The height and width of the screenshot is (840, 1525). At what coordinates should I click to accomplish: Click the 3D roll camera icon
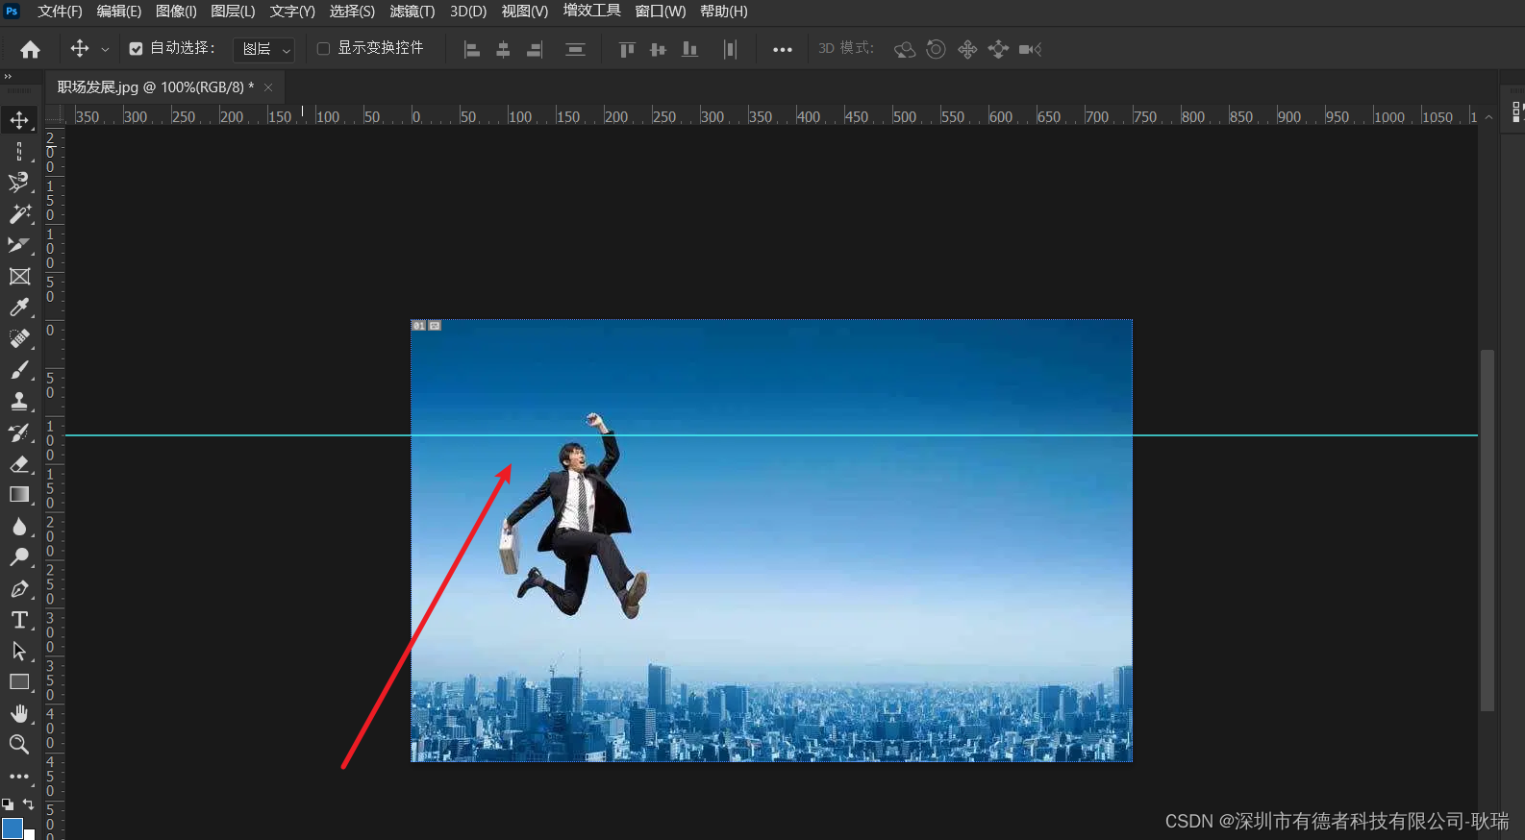tap(936, 49)
